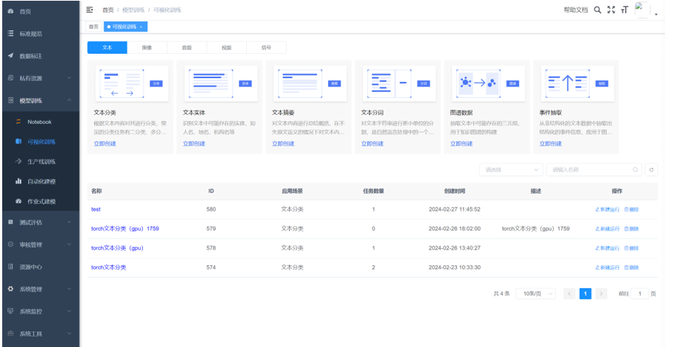This screenshot has width=676, height=347.
Task: Switch to the 音频 category tab
Action: [187, 47]
